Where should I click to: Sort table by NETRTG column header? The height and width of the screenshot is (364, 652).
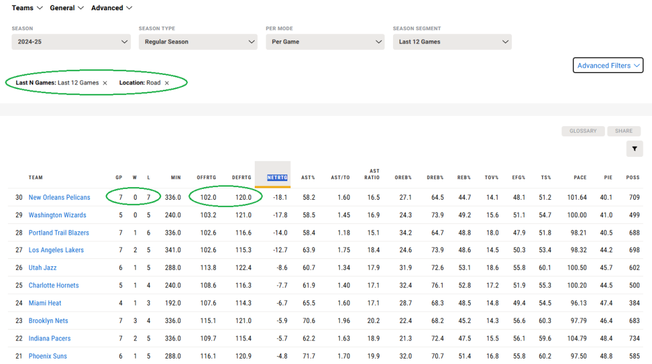(277, 177)
